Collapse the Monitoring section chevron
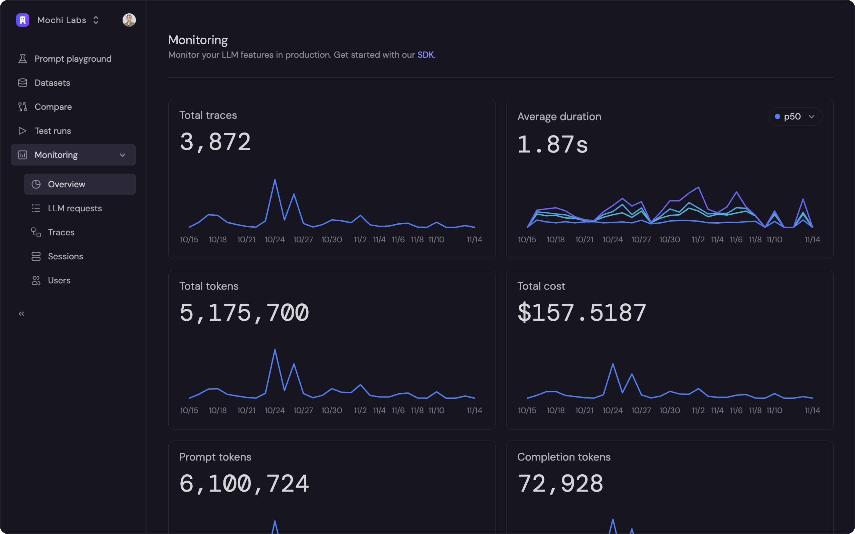This screenshot has width=855, height=534. 123,155
